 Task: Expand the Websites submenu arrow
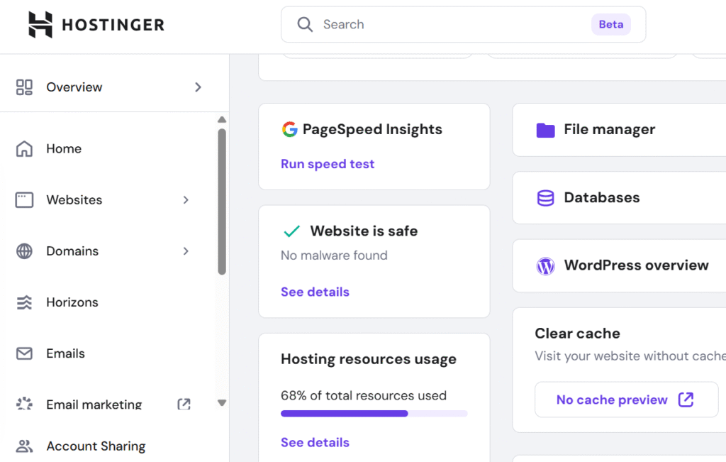pos(186,199)
